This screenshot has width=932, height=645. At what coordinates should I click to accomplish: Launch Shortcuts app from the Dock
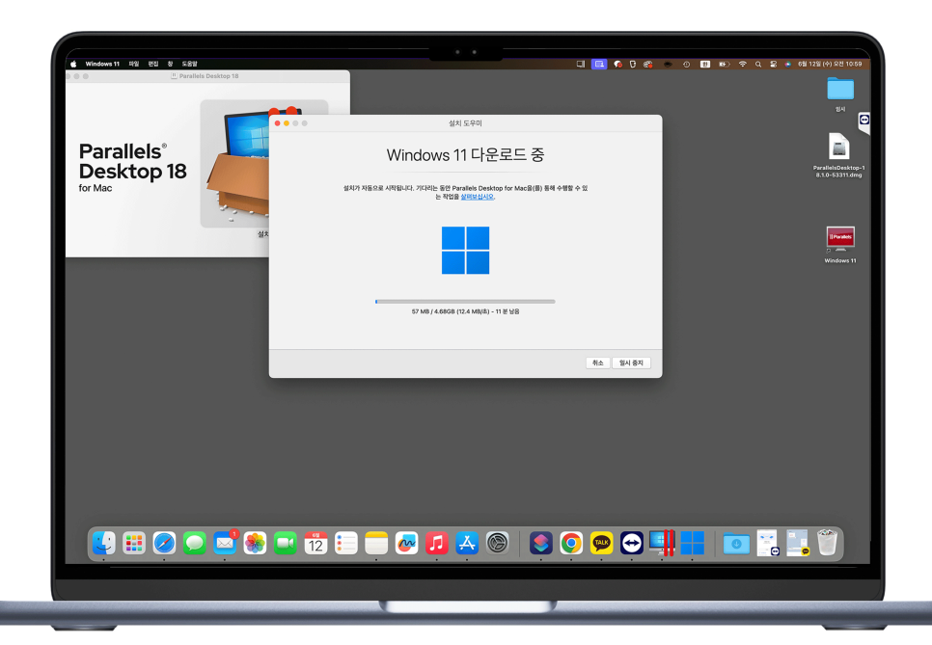pos(541,543)
